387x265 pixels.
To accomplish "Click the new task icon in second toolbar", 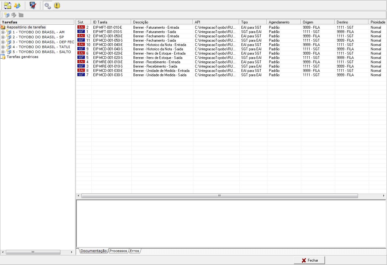I will coord(7,15).
